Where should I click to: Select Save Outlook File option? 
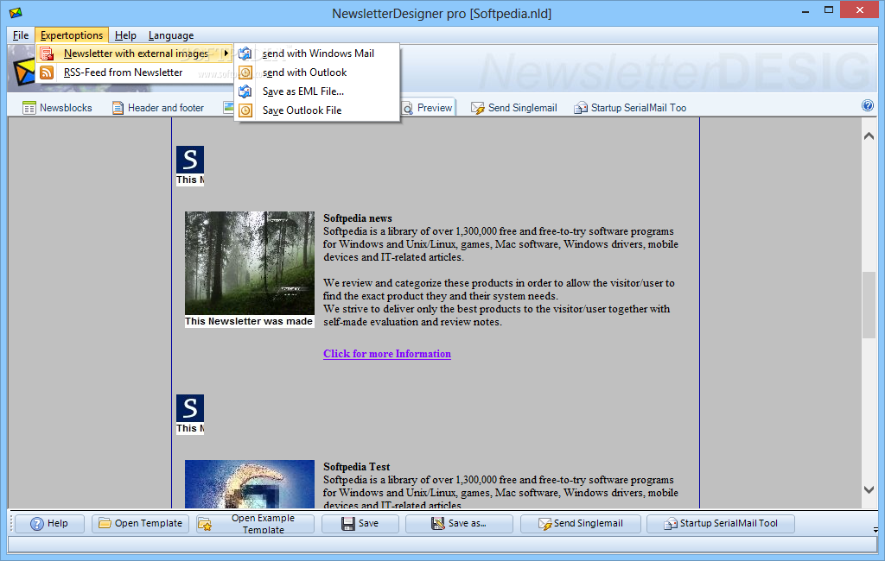[x=317, y=110]
